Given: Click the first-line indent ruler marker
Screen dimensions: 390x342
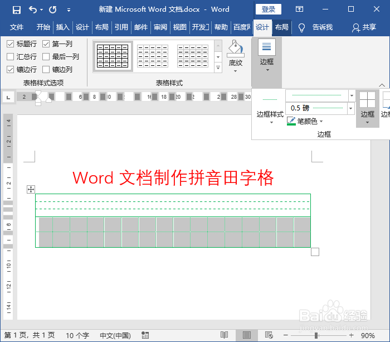Looking at the screenshot, I should [x=38, y=93].
